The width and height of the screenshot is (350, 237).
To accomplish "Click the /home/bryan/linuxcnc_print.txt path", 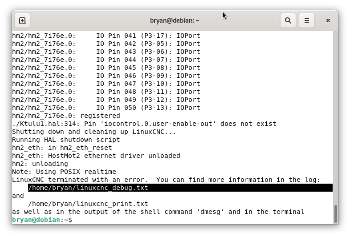I will [x=88, y=204].
